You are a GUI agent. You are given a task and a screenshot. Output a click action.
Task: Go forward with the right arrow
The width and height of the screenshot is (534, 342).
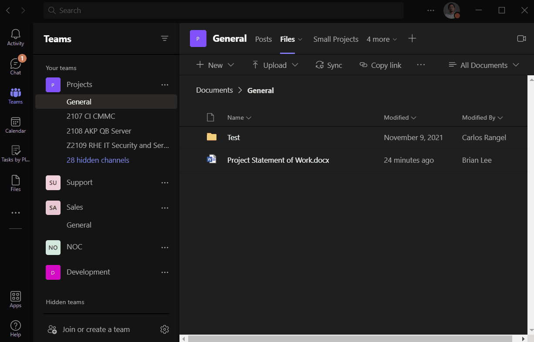(23, 10)
